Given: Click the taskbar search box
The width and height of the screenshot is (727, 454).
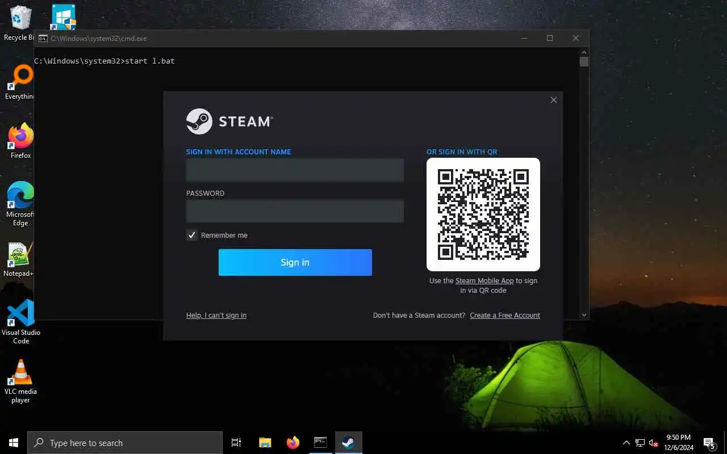Looking at the screenshot, I should (x=125, y=443).
